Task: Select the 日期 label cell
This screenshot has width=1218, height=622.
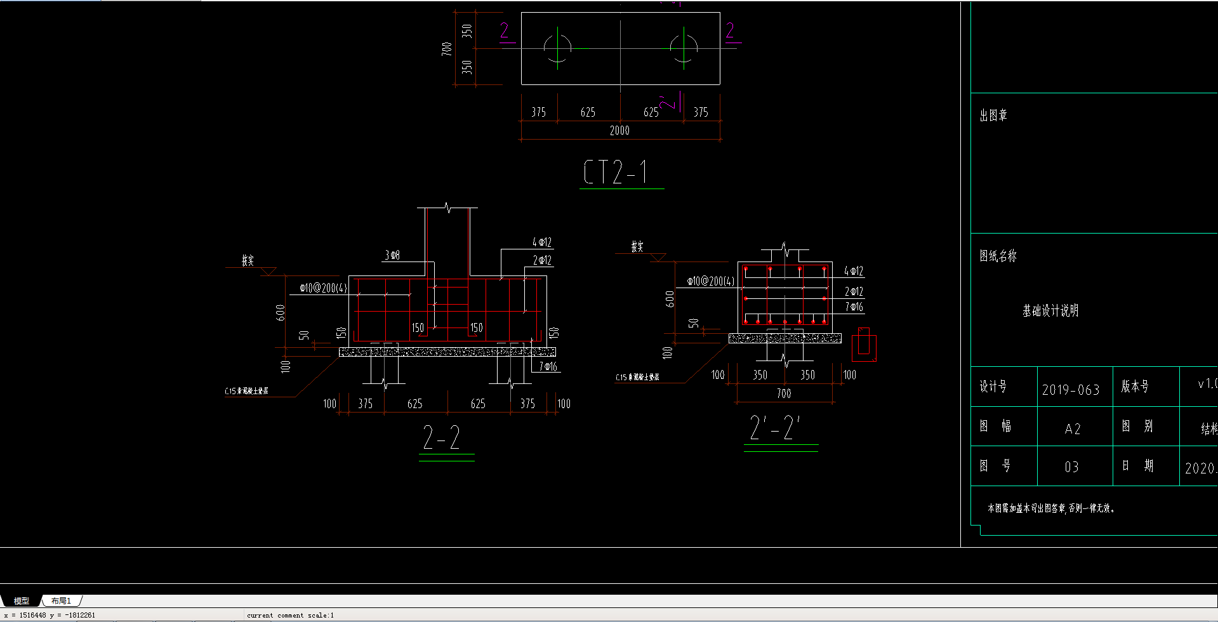Action: [x=1137, y=465]
